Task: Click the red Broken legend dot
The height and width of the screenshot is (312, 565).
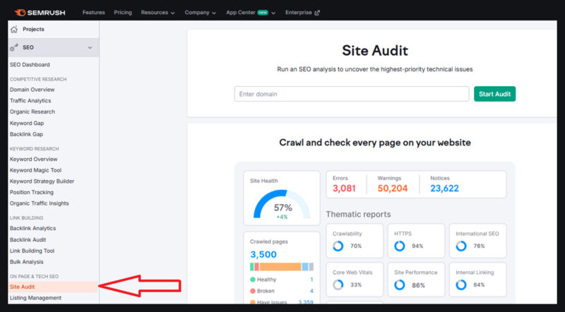Action: coord(253,291)
